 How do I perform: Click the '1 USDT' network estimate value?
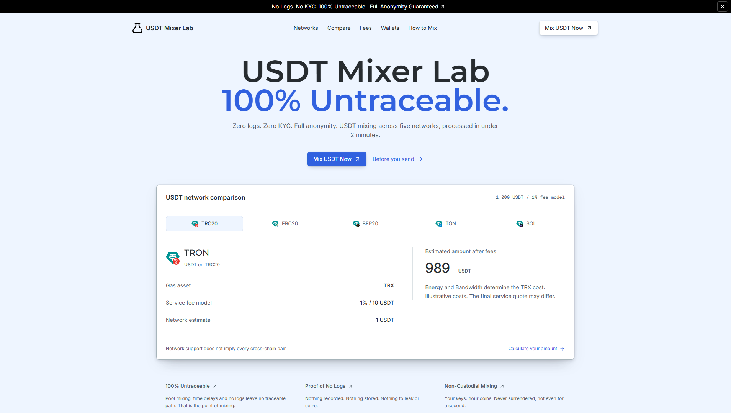click(x=385, y=320)
